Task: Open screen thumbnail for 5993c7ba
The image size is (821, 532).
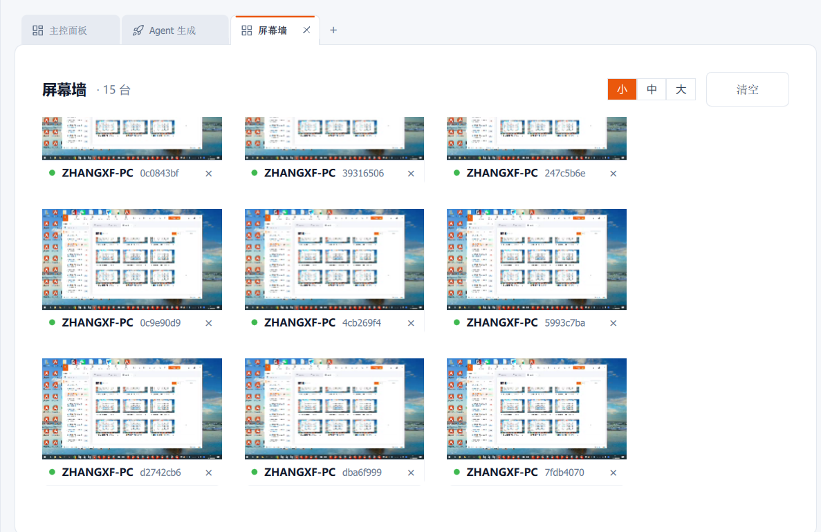Action: (x=537, y=259)
